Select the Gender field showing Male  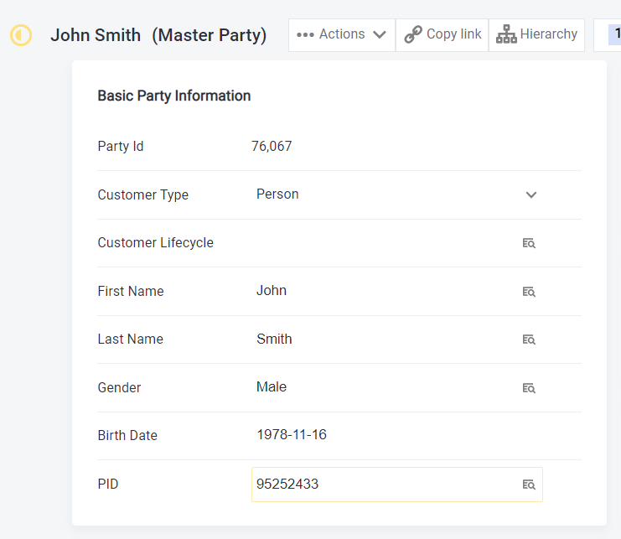pos(377,387)
